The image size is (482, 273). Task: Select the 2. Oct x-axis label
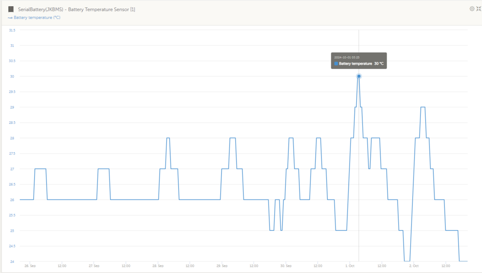(414, 265)
